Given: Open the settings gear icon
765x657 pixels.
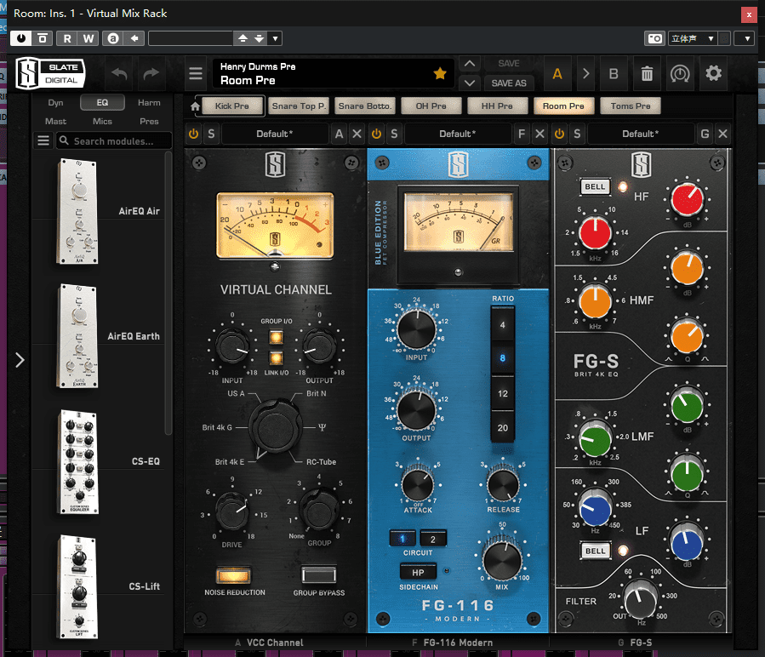Looking at the screenshot, I should coord(713,73).
